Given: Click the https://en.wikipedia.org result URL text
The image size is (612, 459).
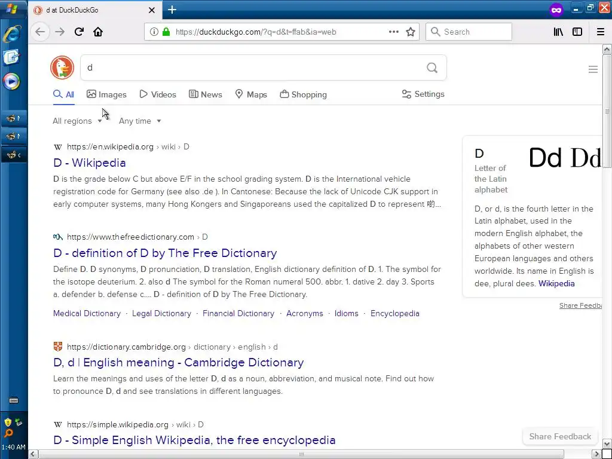Looking at the screenshot, I should pyautogui.click(x=110, y=147).
